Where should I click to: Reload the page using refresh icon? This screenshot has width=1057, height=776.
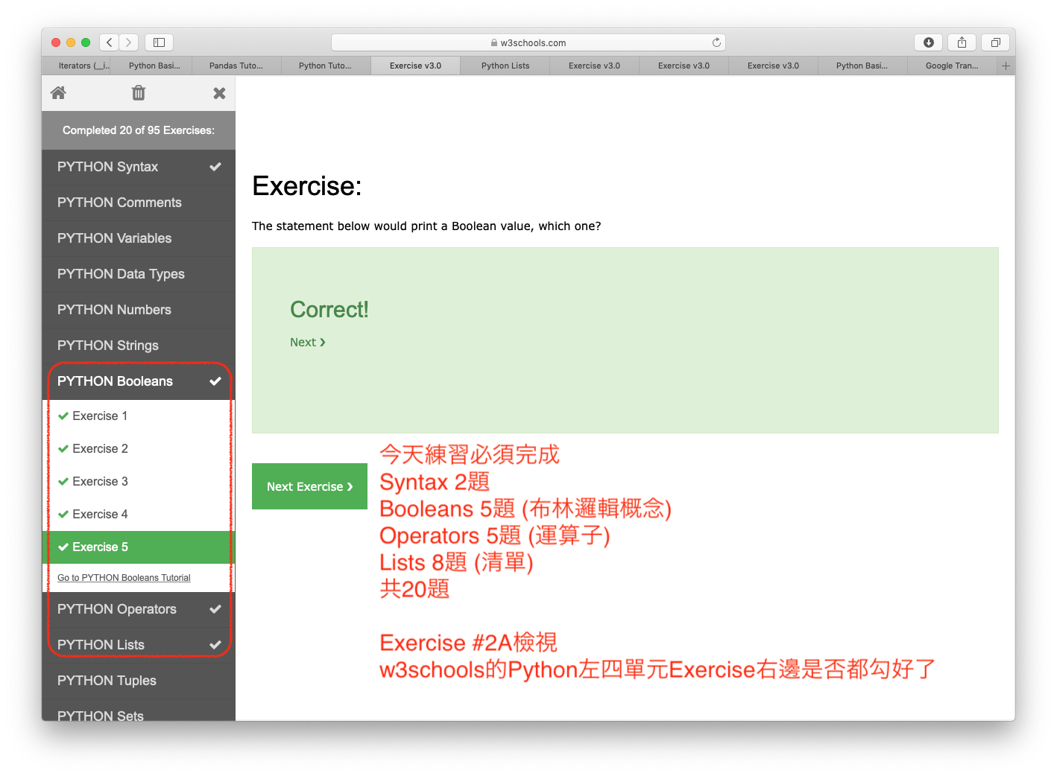tap(716, 42)
